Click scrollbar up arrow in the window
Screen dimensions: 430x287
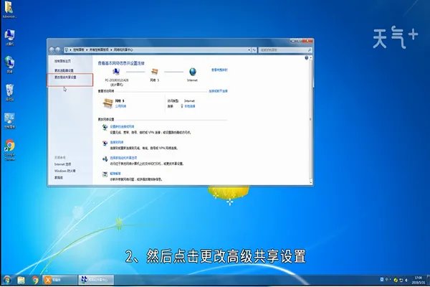point(311,57)
